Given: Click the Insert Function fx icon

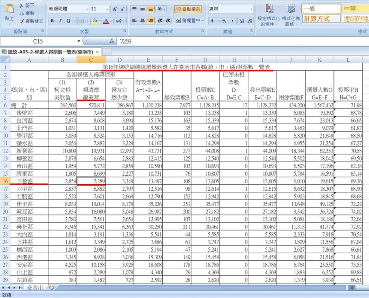Looking at the screenshot, I should pyautogui.click(x=112, y=41).
